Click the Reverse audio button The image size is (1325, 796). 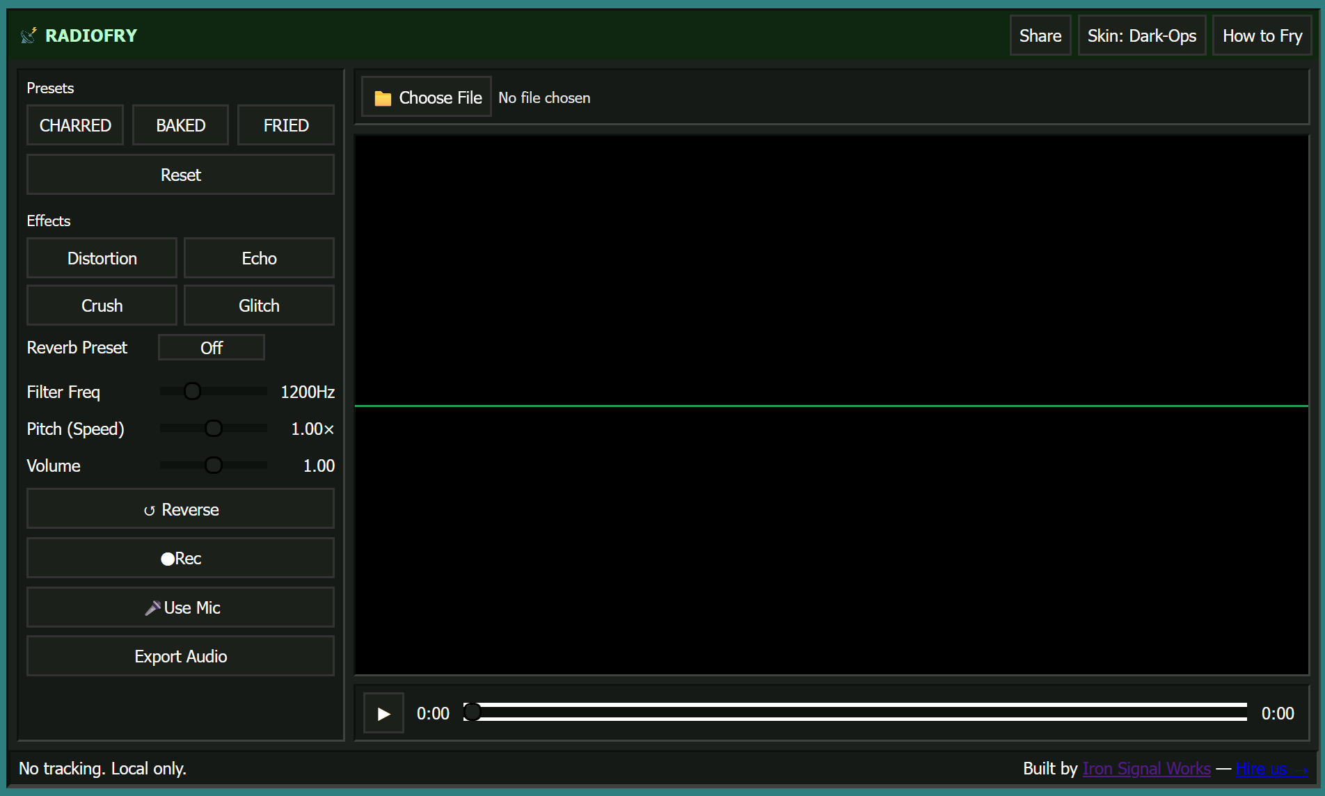point(180,509)
